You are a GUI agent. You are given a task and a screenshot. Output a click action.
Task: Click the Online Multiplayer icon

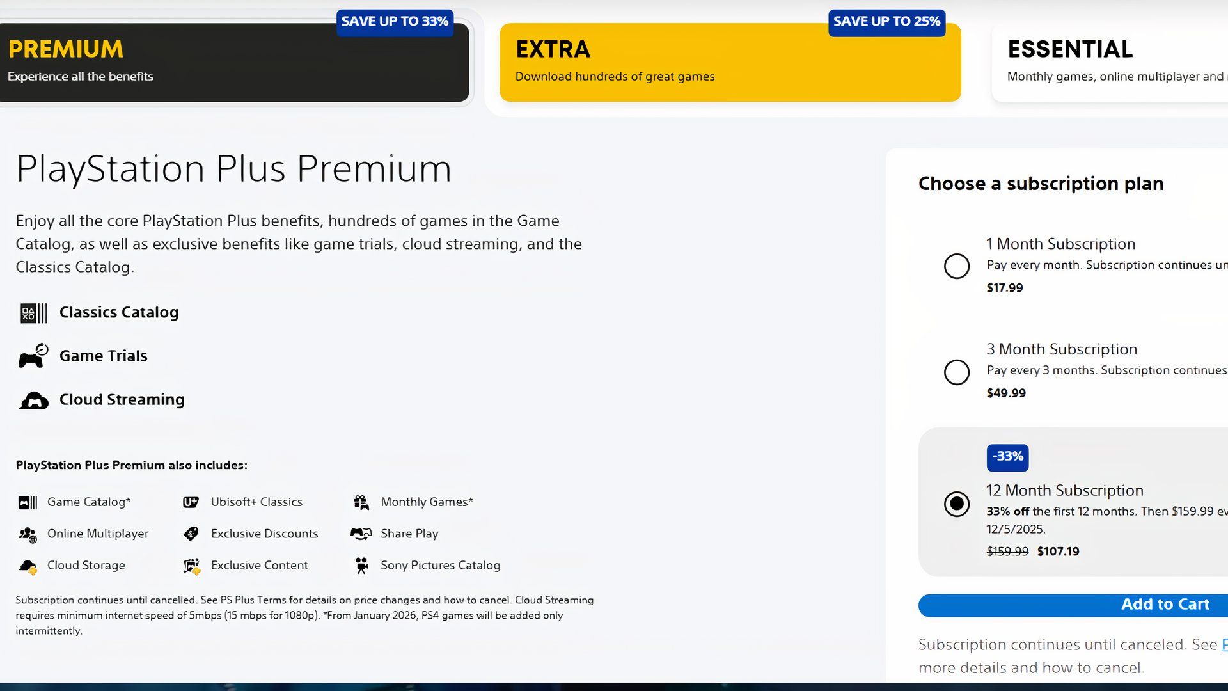(28, 534)
